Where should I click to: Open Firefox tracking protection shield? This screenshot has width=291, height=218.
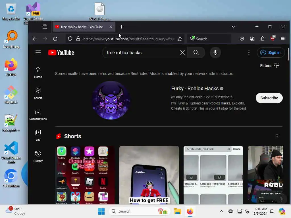click(70, 39)
